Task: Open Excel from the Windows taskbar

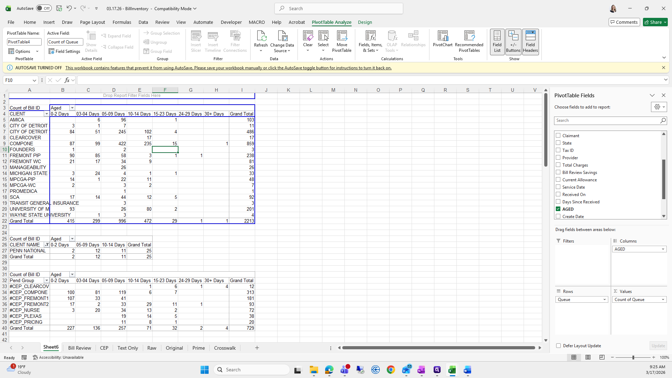Action: click(452, 370)
